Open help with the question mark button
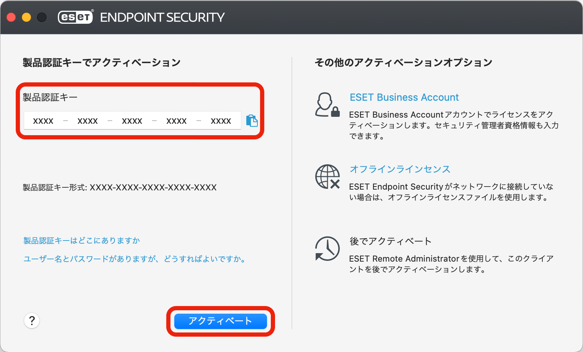583x352 pixels. 32,321
